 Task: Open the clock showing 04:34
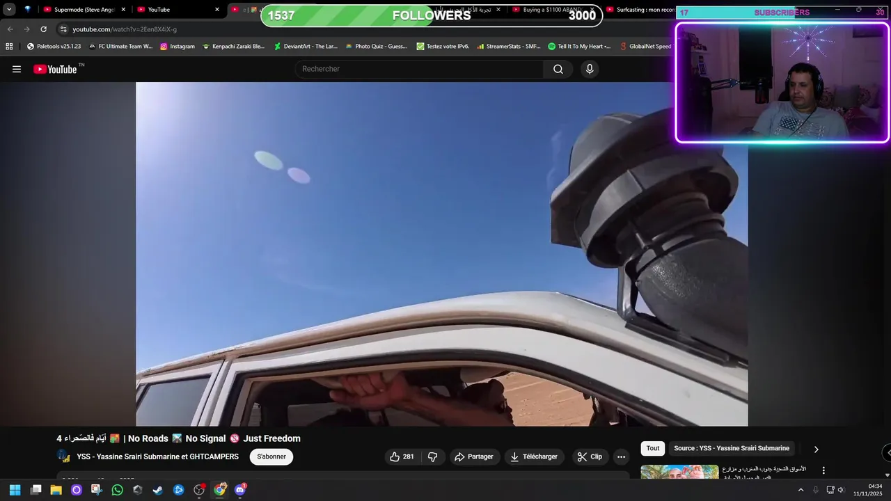(x=869, y=490)
